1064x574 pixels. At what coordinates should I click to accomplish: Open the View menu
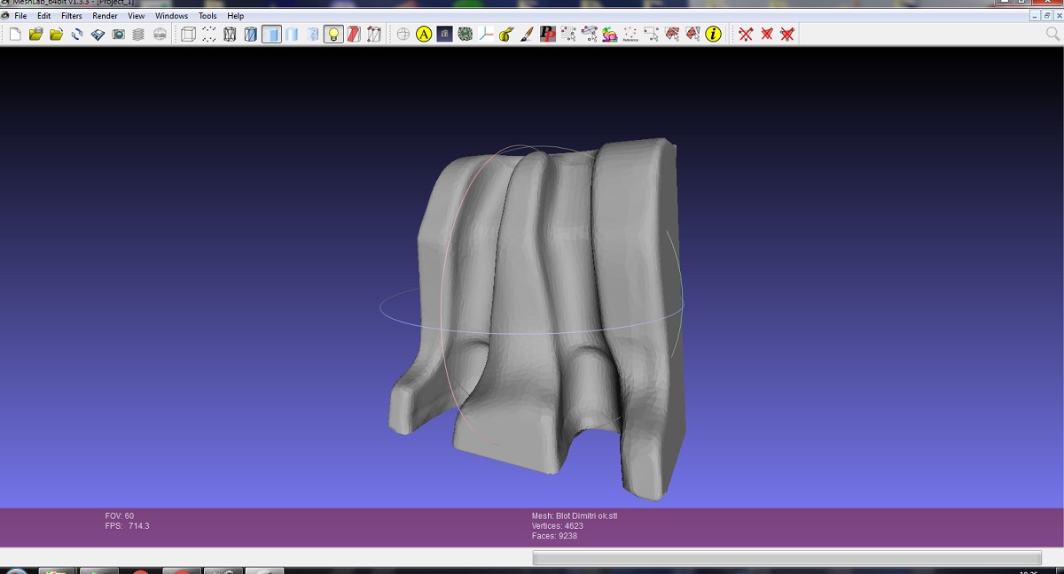click(x=136, y=16)
